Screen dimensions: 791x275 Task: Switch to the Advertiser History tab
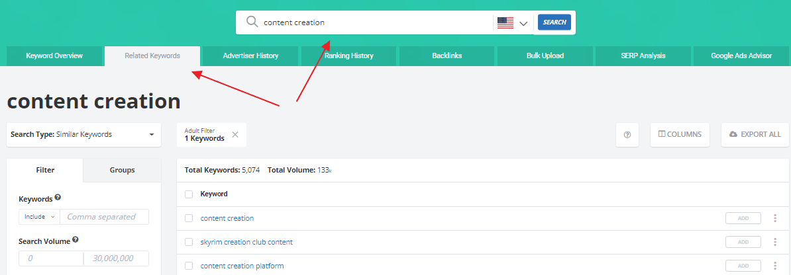click(x=250, y=56)
